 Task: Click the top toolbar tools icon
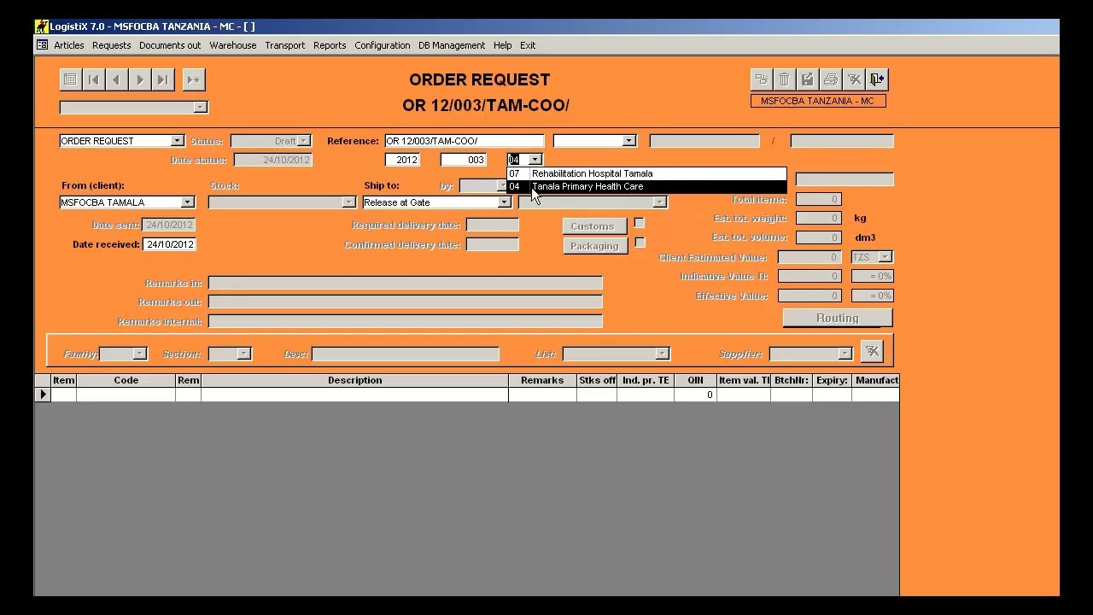coord(854,79)
